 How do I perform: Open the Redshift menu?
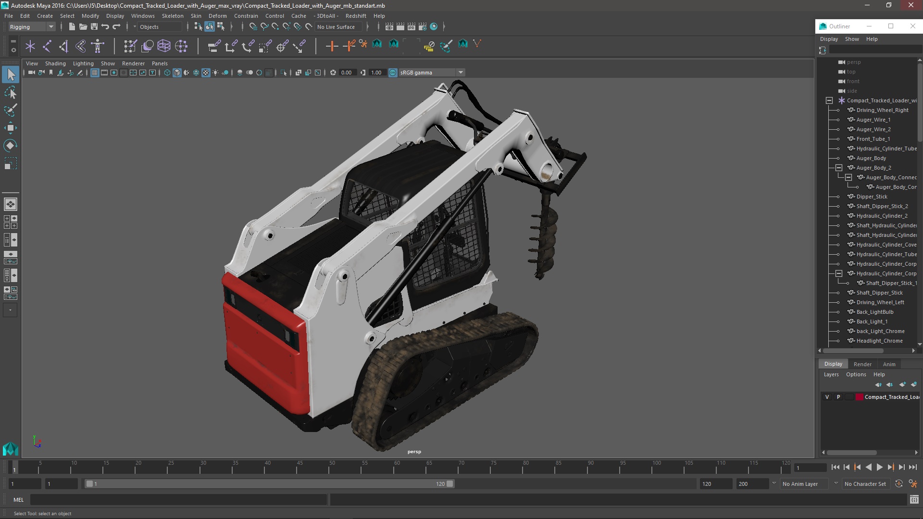coord(355,16)
